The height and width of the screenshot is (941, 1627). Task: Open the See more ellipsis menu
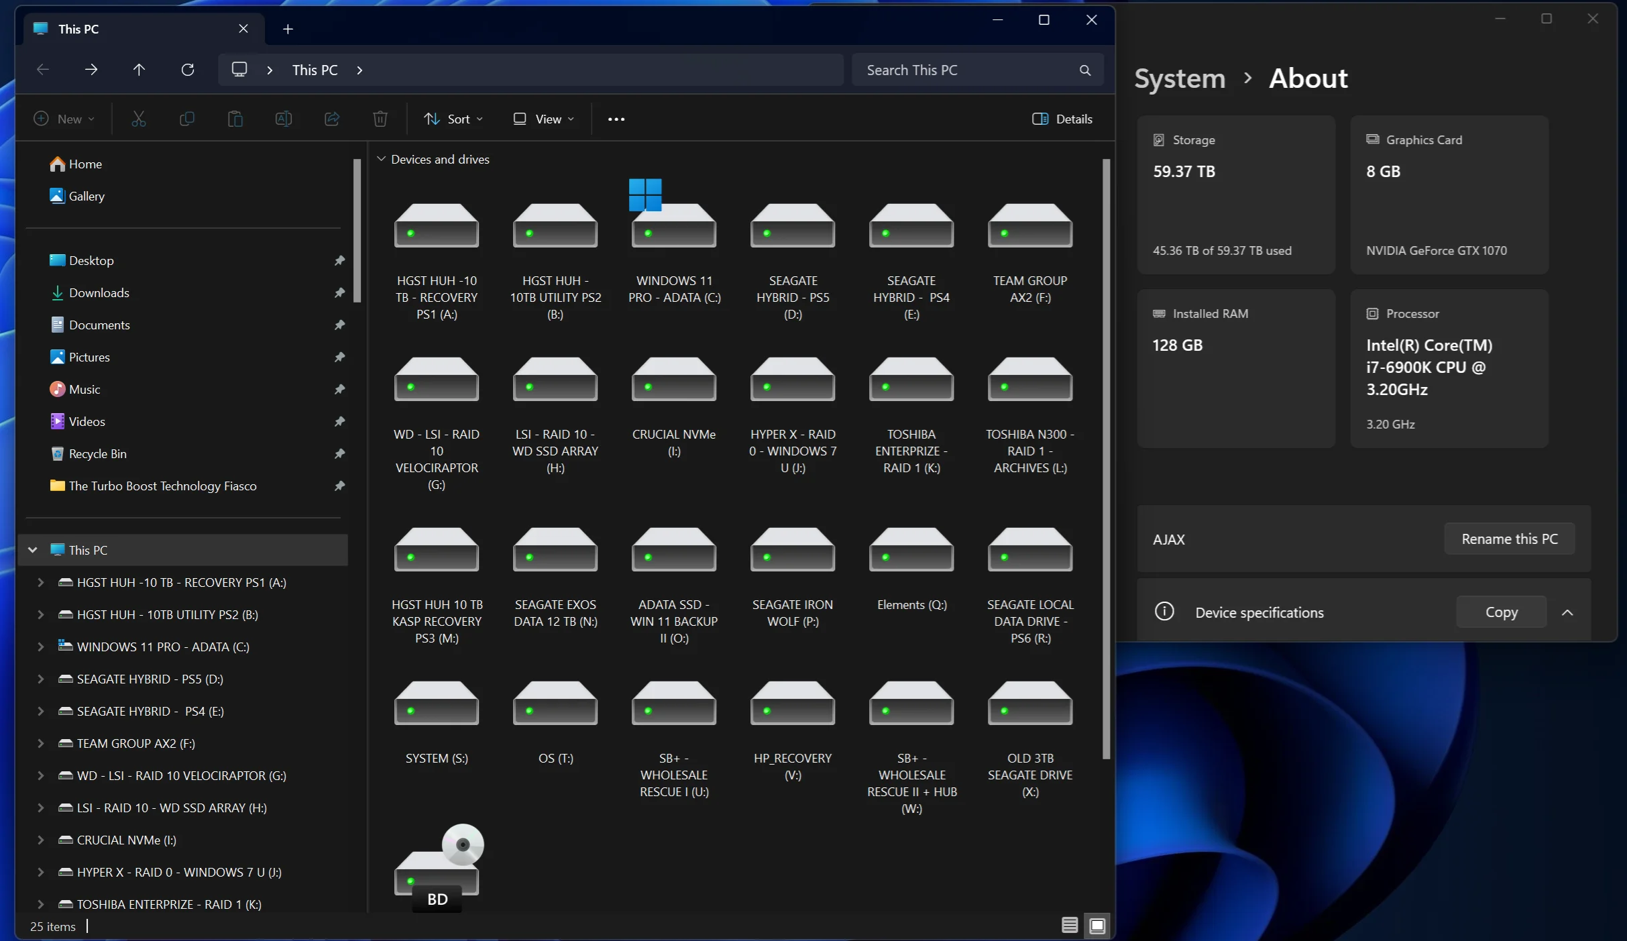(616, 119)
